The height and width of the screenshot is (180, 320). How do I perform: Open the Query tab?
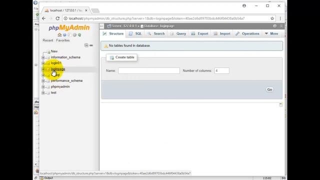(178, 33)
